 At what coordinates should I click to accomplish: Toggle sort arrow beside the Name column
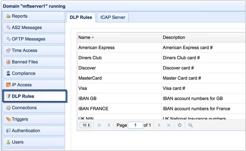pyautogui.click(x=93, y=37)
